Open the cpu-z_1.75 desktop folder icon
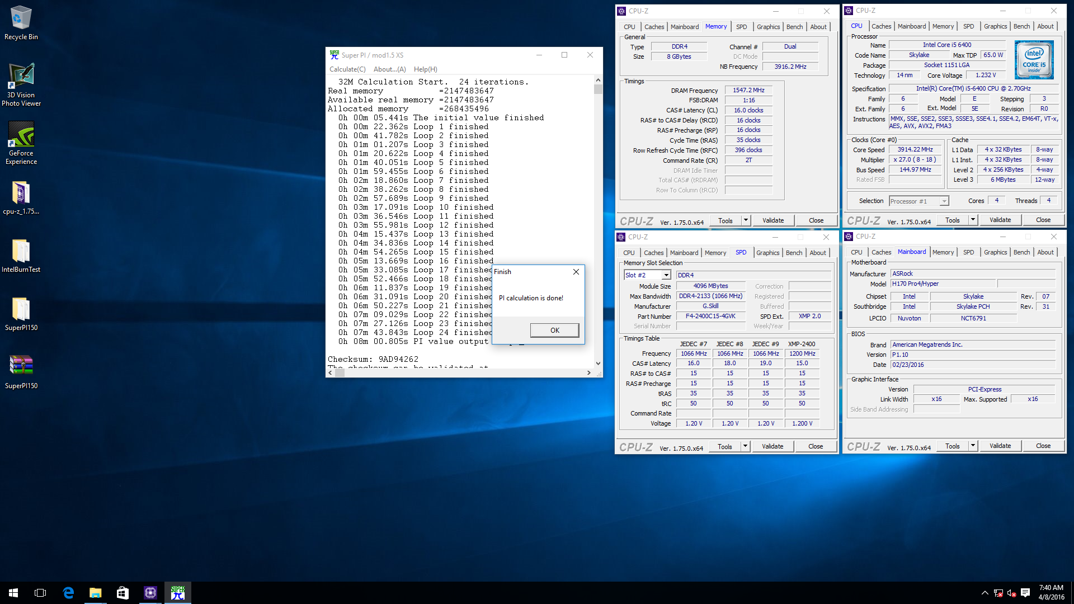 click(x=21, y=199)
